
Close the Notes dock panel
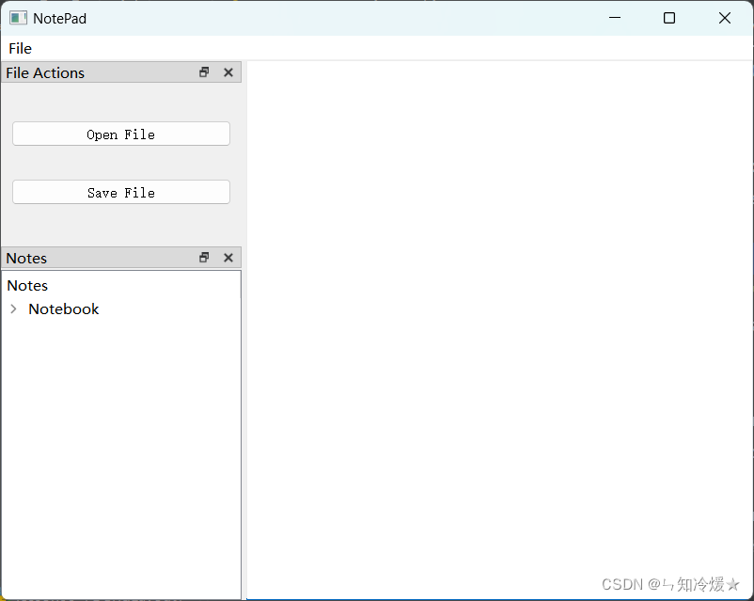point(228,258)
